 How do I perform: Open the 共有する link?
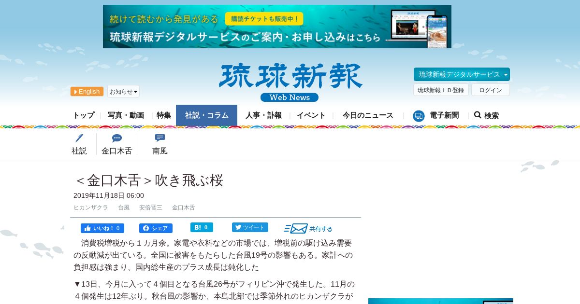(x=321, y=229)
